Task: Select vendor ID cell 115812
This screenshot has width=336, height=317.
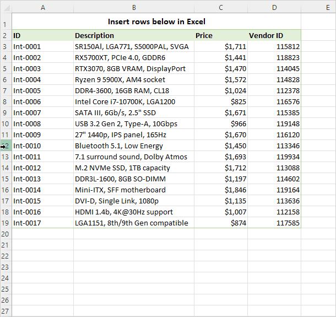Action: tap(274, 46)
